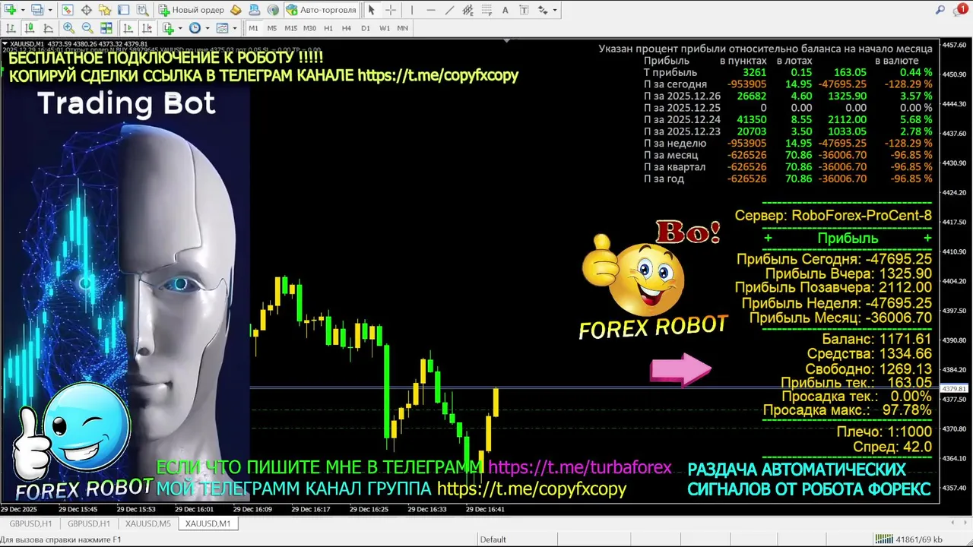Switch to the XAUUSD,M5 chart tab
The width and height of the screenshot is (973, 547).
pyautogui.click(x=147, y=523)
